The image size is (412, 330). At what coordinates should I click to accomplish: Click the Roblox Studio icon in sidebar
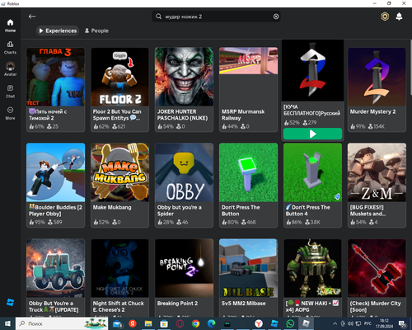pyautogui.click(x=10, y=302)
